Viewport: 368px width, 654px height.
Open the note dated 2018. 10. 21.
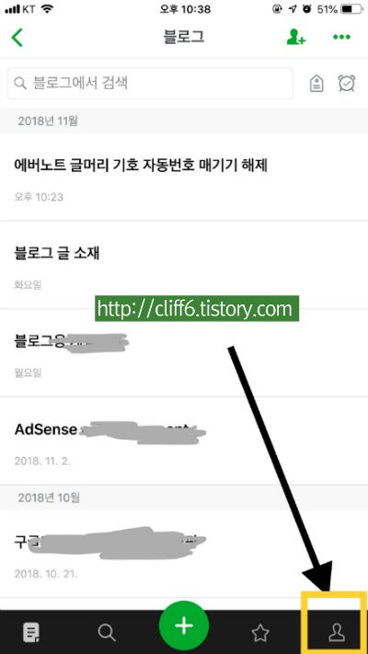tap(184, 555)
